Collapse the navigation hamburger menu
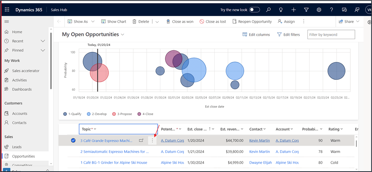372x172 pixels. (6, 22)
